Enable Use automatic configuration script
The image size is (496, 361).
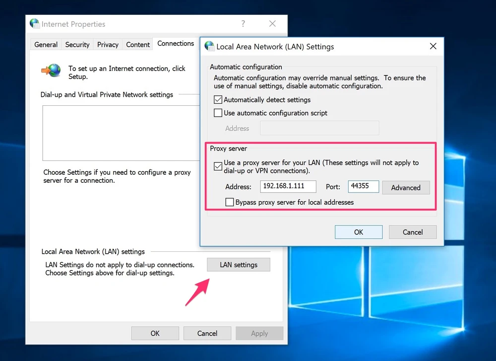click(x=218, y=113)
